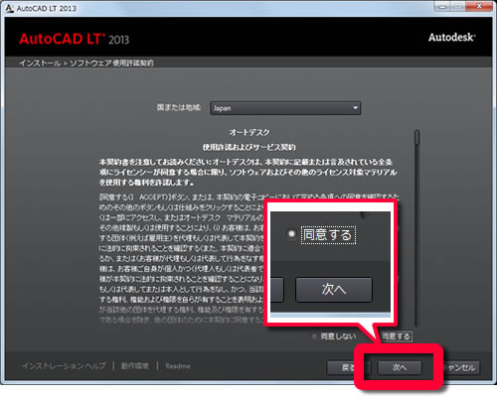Open the 動作環境 system requirements link
Screen dimensions: 497x397
(x=135, y=366)
